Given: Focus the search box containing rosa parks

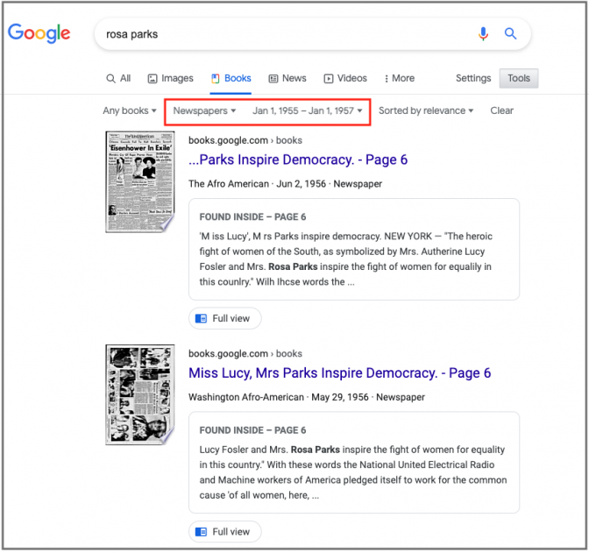Looking at the screenshot, I should (x=313, y=34).
